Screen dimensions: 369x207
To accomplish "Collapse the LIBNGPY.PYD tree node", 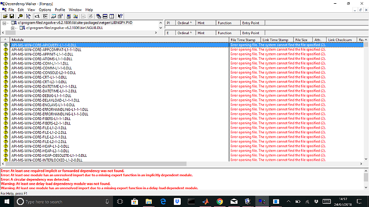I will (x=4, y=23).
